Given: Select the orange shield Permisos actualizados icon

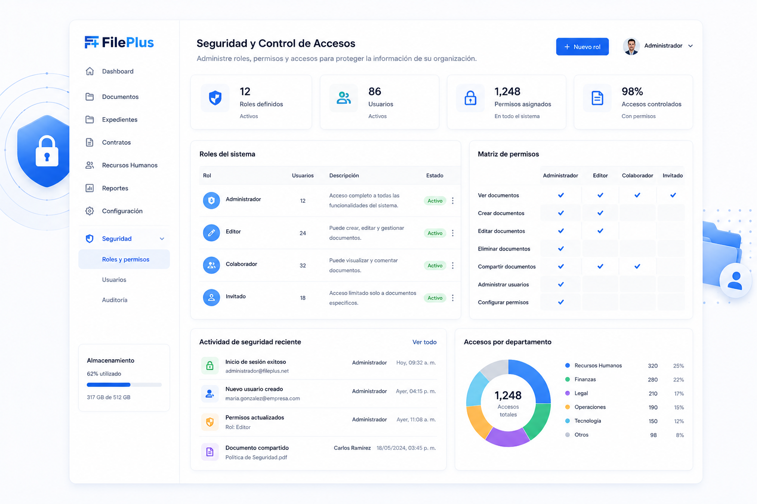Looking at the screenshot, I should (209, 422).
